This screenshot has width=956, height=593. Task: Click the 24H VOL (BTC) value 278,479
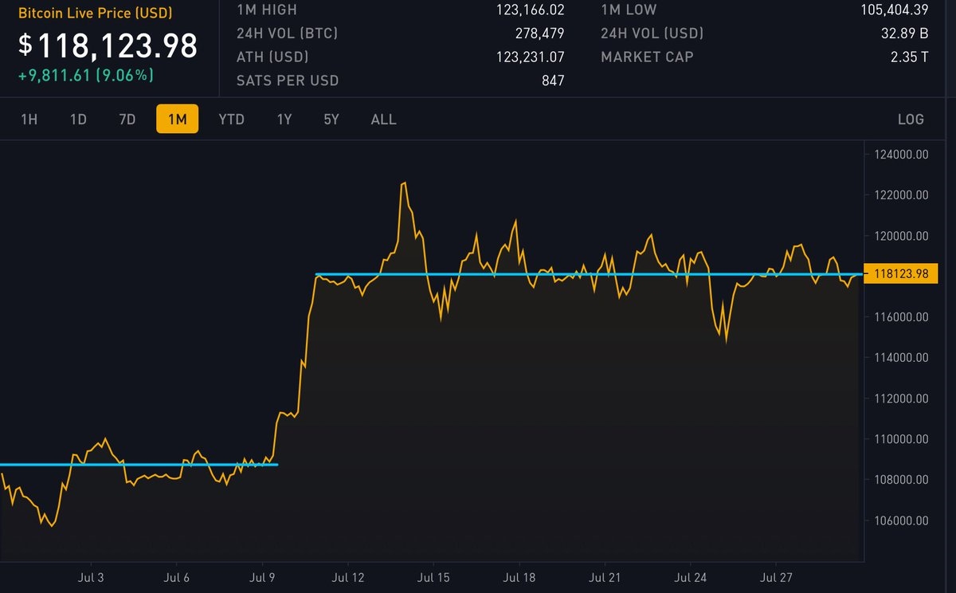pos(540,33)
